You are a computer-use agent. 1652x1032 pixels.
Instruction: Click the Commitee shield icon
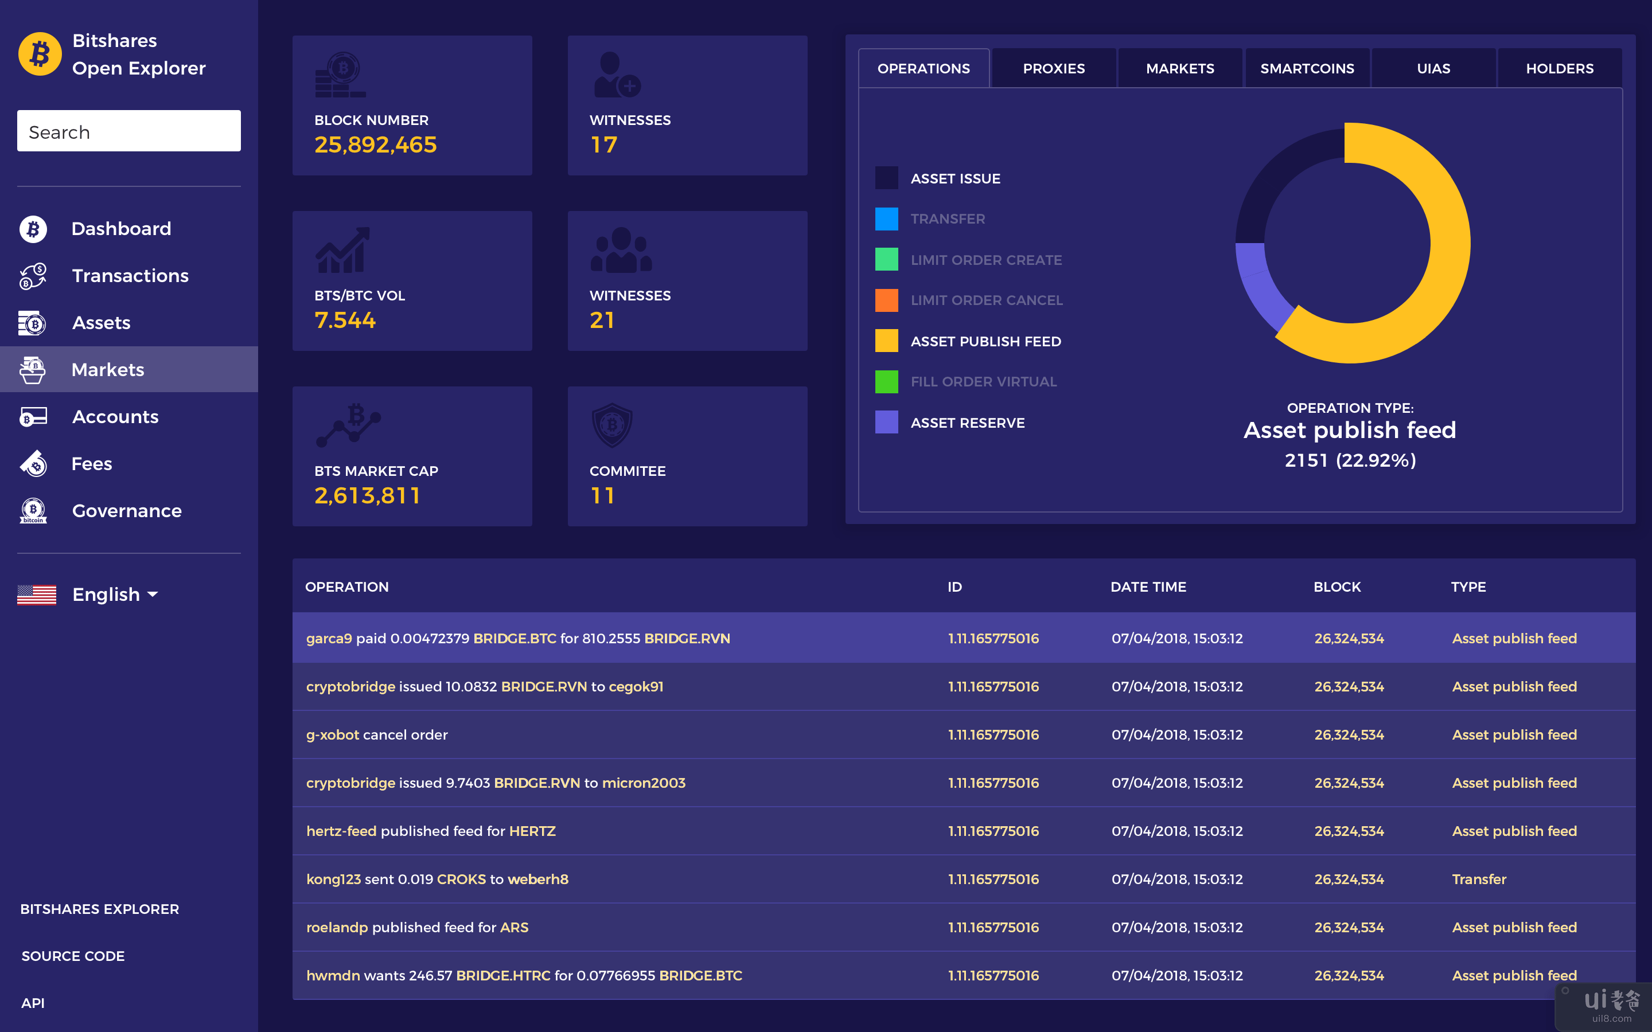613,425
